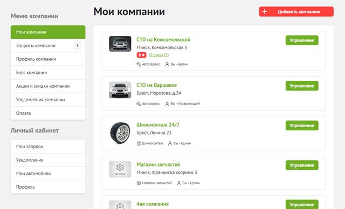
Task: Open the СТО на Варшавке company link
Action: click(x=156, y=85)
